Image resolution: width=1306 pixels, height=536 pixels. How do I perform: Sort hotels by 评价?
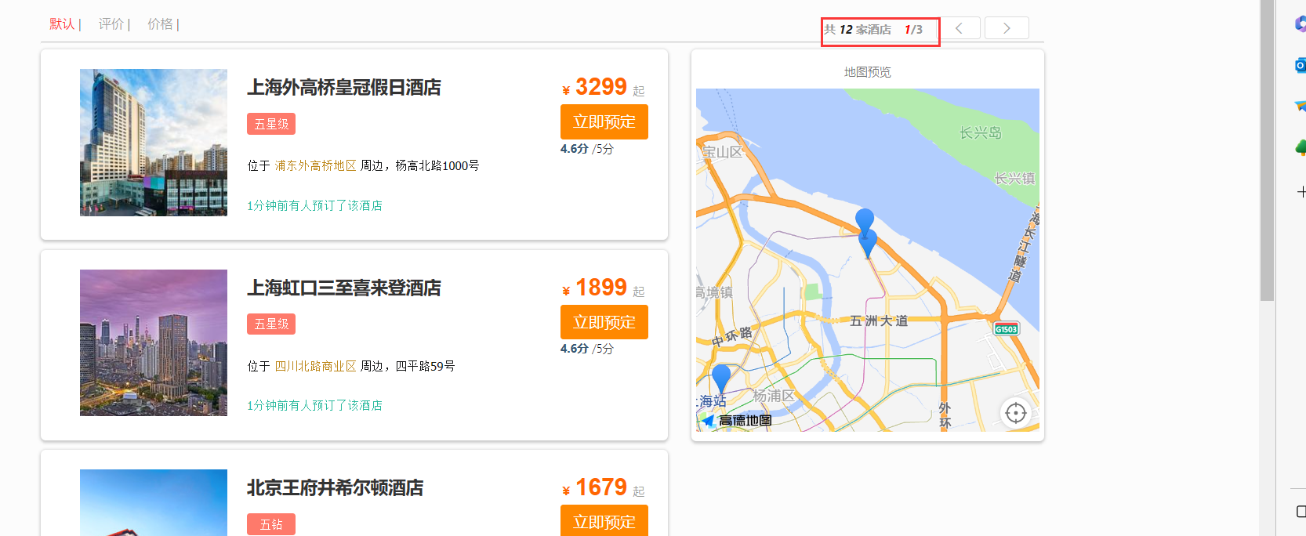click(x=111, y=24)
